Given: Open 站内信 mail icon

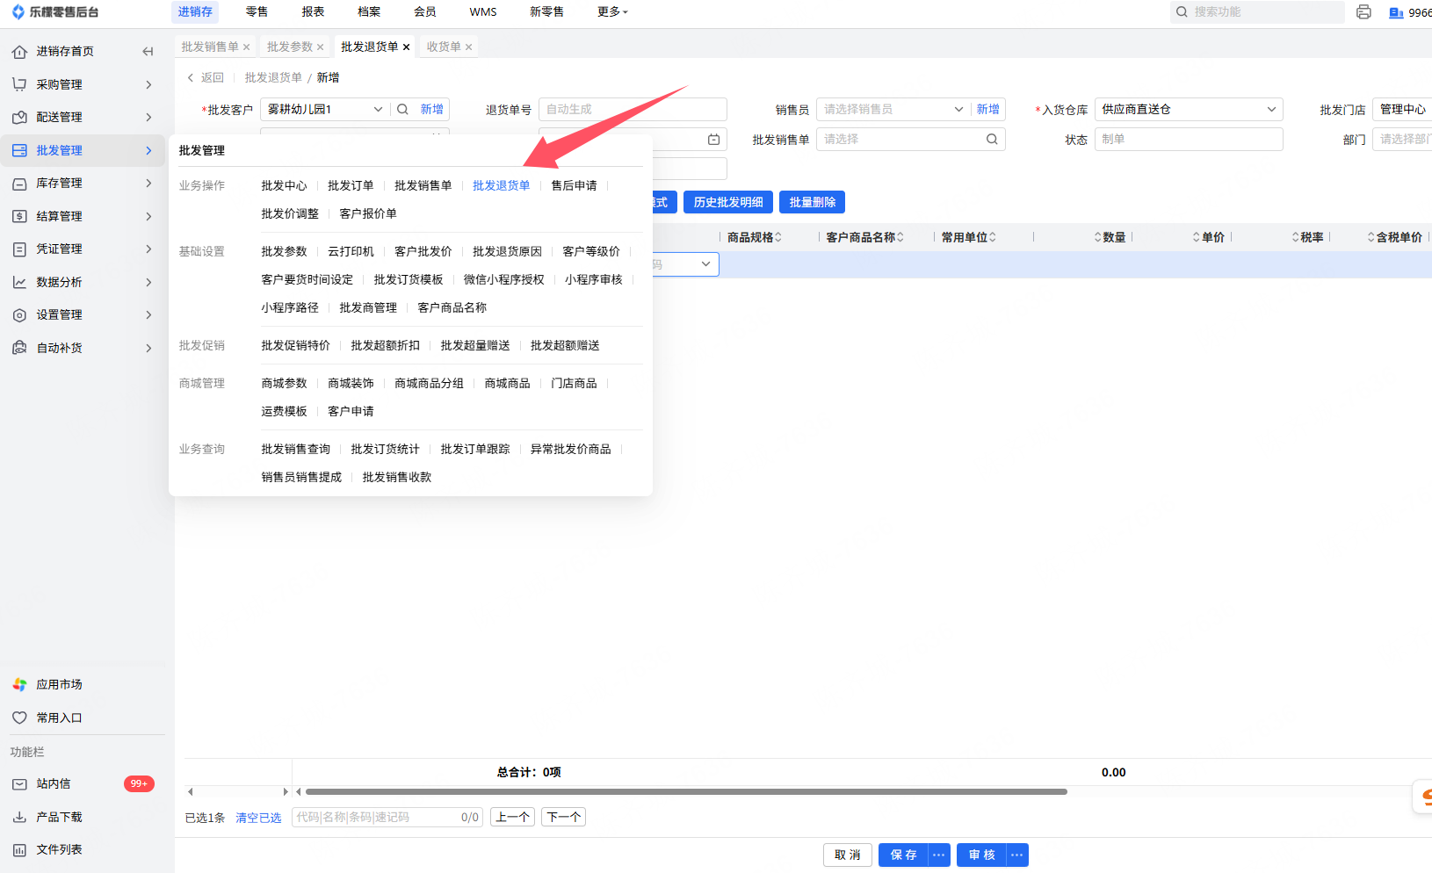Looking at the screenshot, I should (x=19, y=784).
